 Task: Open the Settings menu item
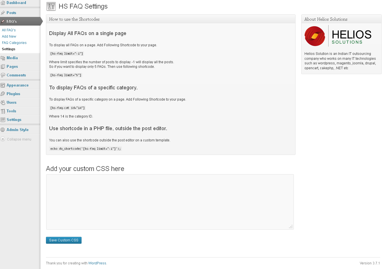(14, 120)
